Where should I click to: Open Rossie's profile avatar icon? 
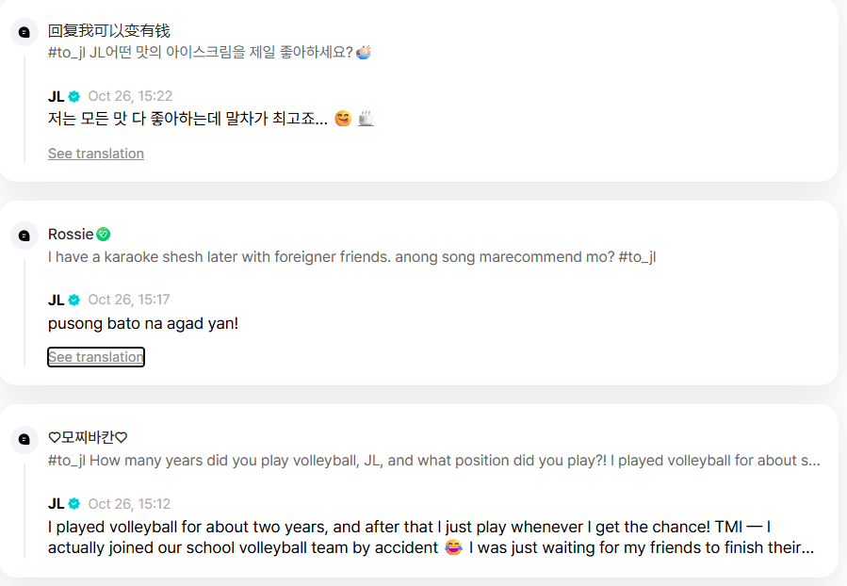click(x=24, y=236)
